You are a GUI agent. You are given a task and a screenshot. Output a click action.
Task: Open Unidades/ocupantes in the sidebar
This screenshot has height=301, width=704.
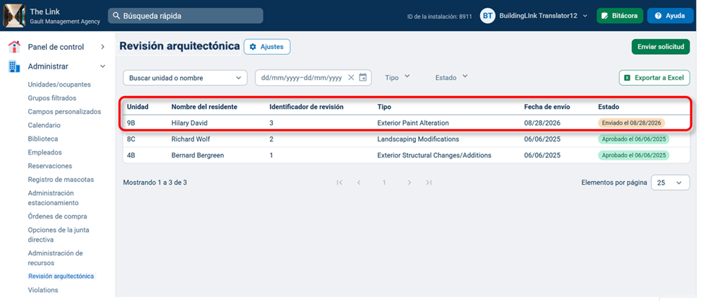pos(59,84)
